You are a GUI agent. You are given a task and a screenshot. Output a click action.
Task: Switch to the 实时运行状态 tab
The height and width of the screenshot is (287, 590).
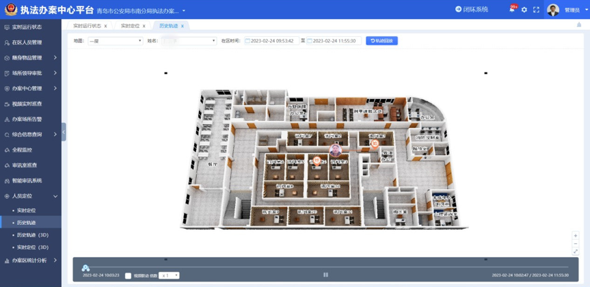click(87, 25)
